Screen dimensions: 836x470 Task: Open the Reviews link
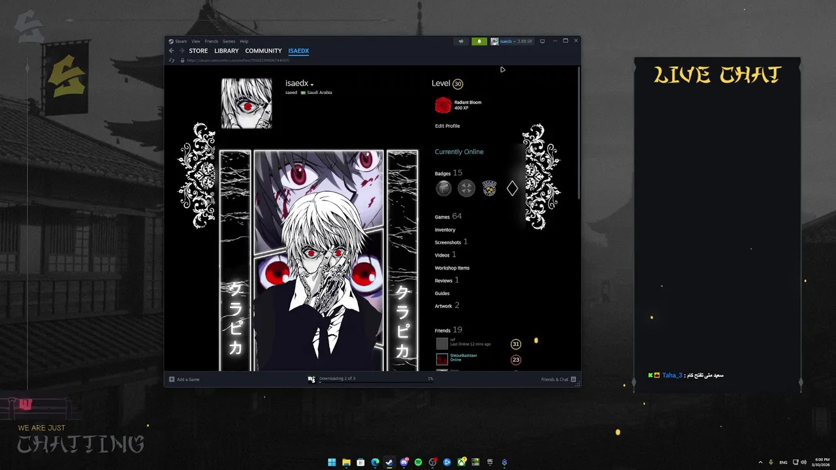click(447, 280)
